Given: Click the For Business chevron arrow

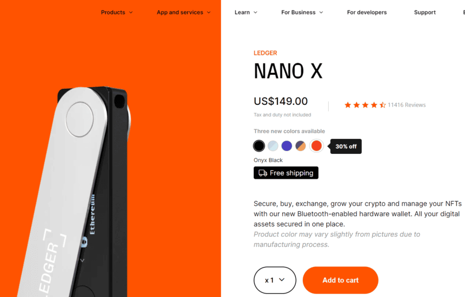Looking at the screenshot, I should click(x=321, y=12).
